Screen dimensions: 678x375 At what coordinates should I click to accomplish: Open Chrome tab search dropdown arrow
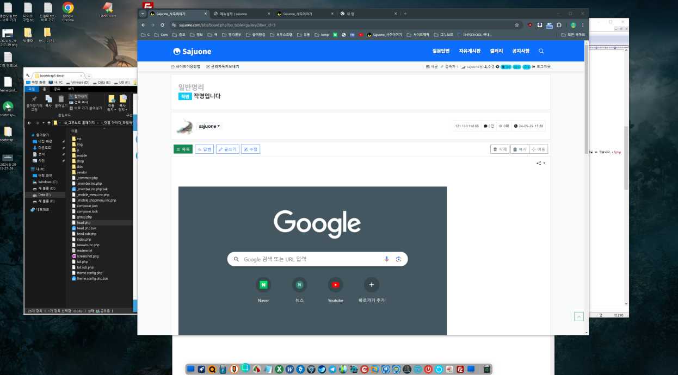point(143,14)
